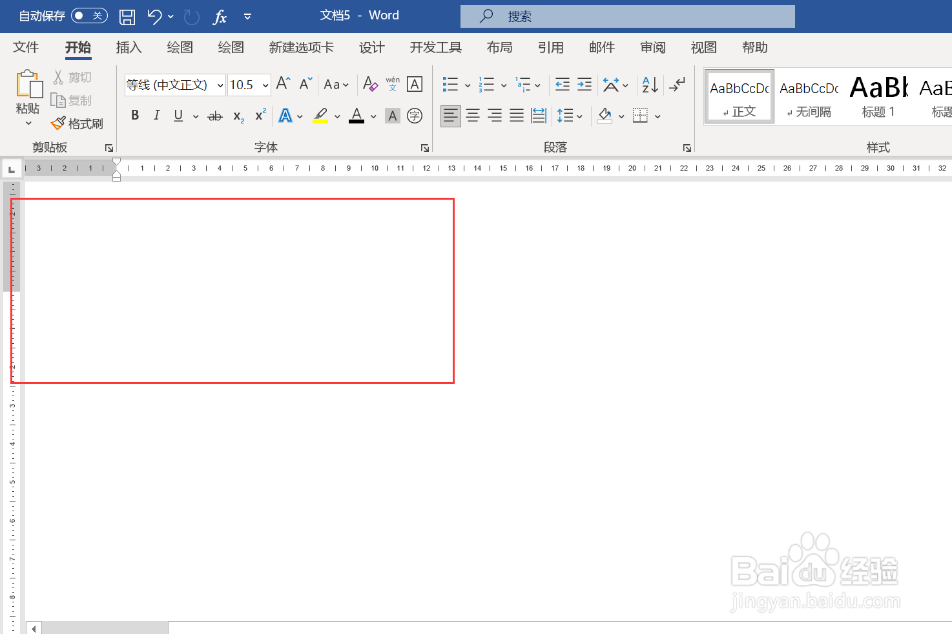Click the character border icon
Image resolution: width=952 pixels, height=634 pixels.
tap(415, 84)
